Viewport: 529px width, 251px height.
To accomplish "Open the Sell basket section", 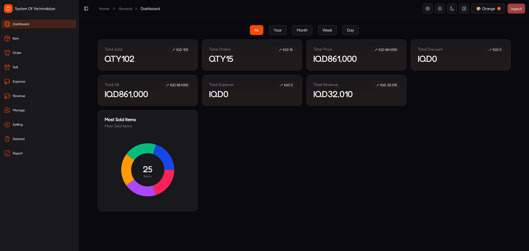I will (x=15, y=67).
